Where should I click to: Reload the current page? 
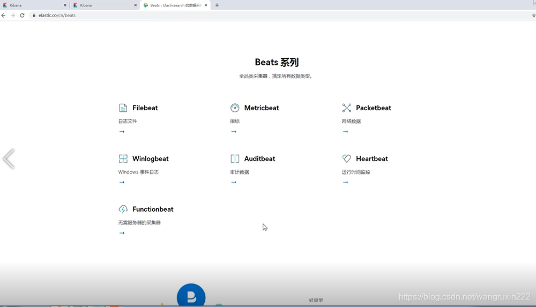coord(22,16)
